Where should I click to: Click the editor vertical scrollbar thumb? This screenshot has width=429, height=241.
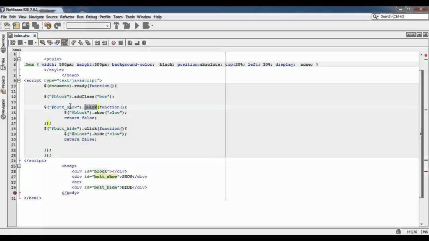(421, 134)
